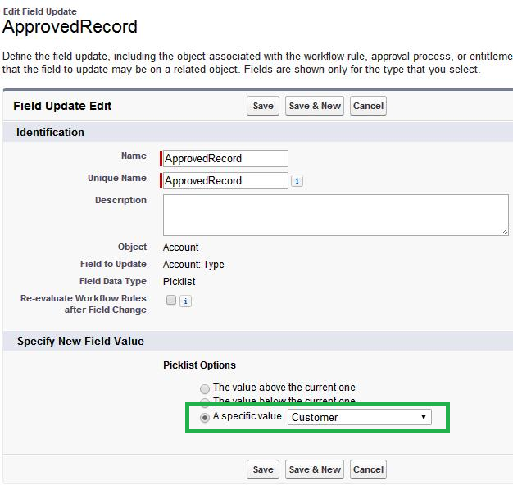Click the 'Account' object value
513x485 pixels.
click(180, 247)
